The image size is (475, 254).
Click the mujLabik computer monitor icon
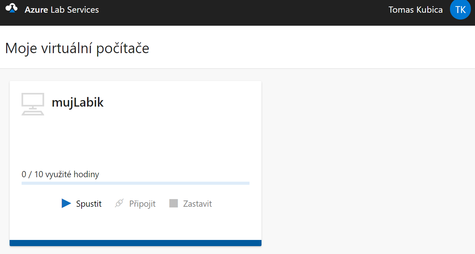pyautogui.click(x=33, y=104)
